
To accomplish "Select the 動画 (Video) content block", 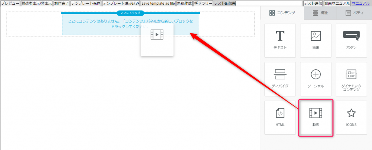I will point(316,117).
